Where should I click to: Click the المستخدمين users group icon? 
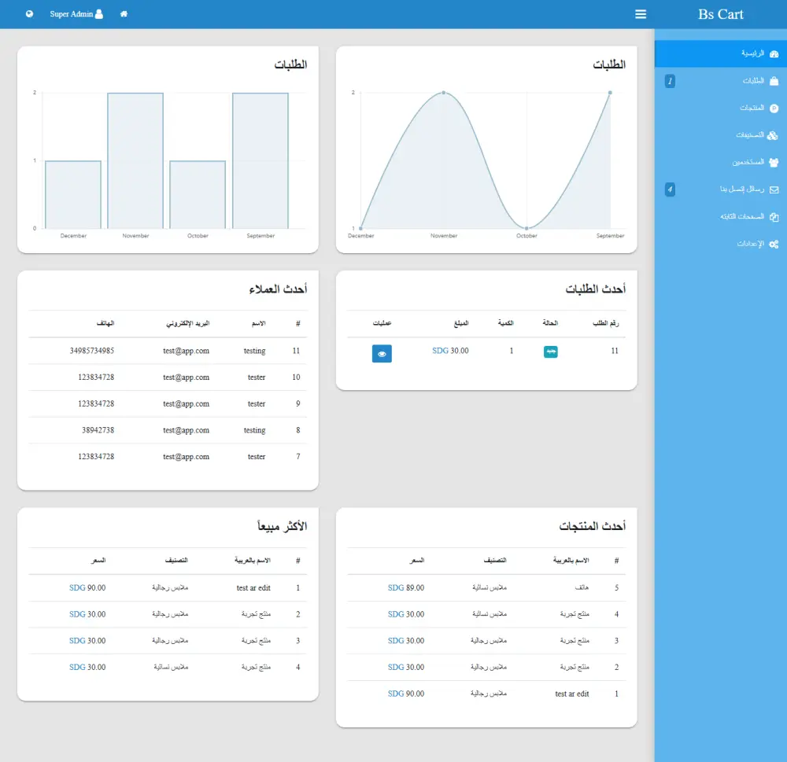coord(773,162)
